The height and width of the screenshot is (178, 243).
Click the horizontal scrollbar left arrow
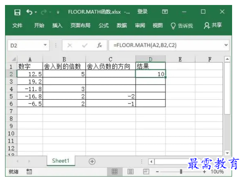pyautogui.click(x=151, y=162)
